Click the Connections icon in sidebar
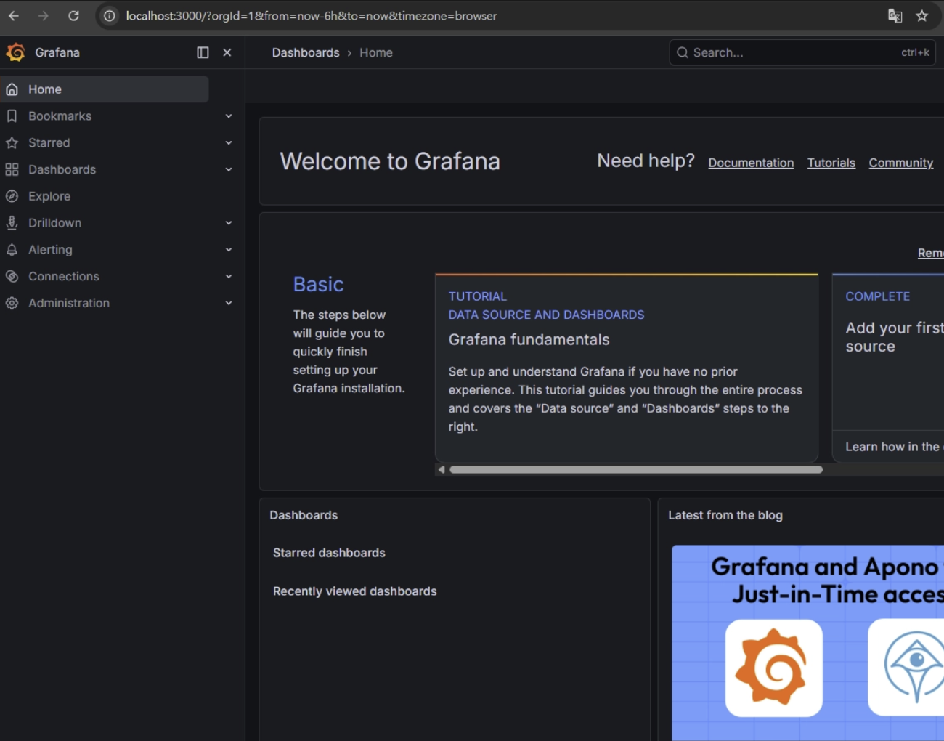Image resolution: width=944 pixels, height=741 pixels. 12,276
